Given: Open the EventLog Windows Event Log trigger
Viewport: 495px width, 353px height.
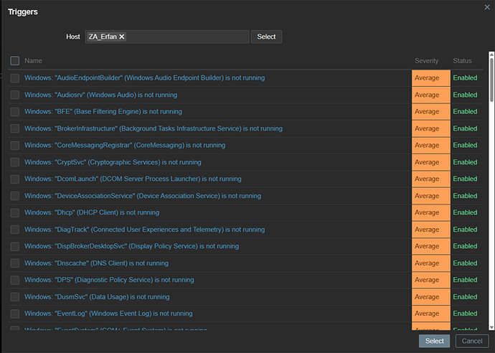Looking at the screenshot, I should click(108, 314).
